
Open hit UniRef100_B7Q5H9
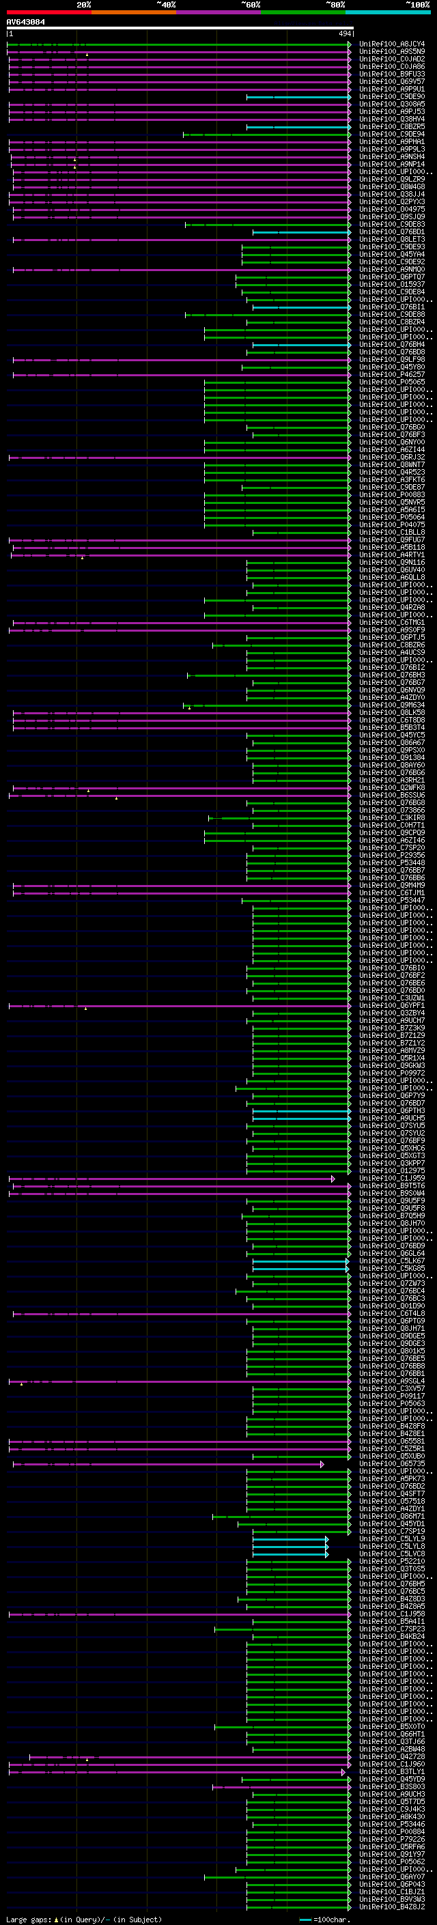pyautogui.click(x=392, y=1217)
